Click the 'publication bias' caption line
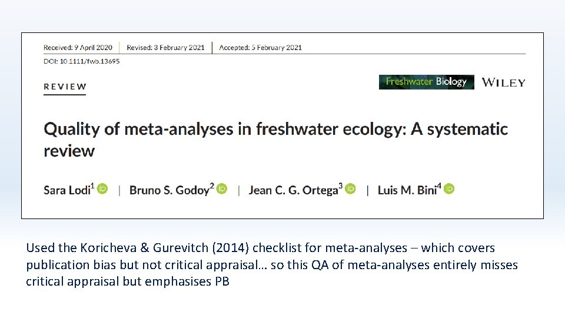 [x=271, y=265]
